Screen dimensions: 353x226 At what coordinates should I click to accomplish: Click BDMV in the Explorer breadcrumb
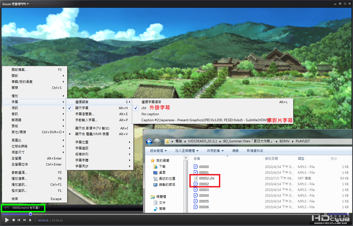(284, 141)
